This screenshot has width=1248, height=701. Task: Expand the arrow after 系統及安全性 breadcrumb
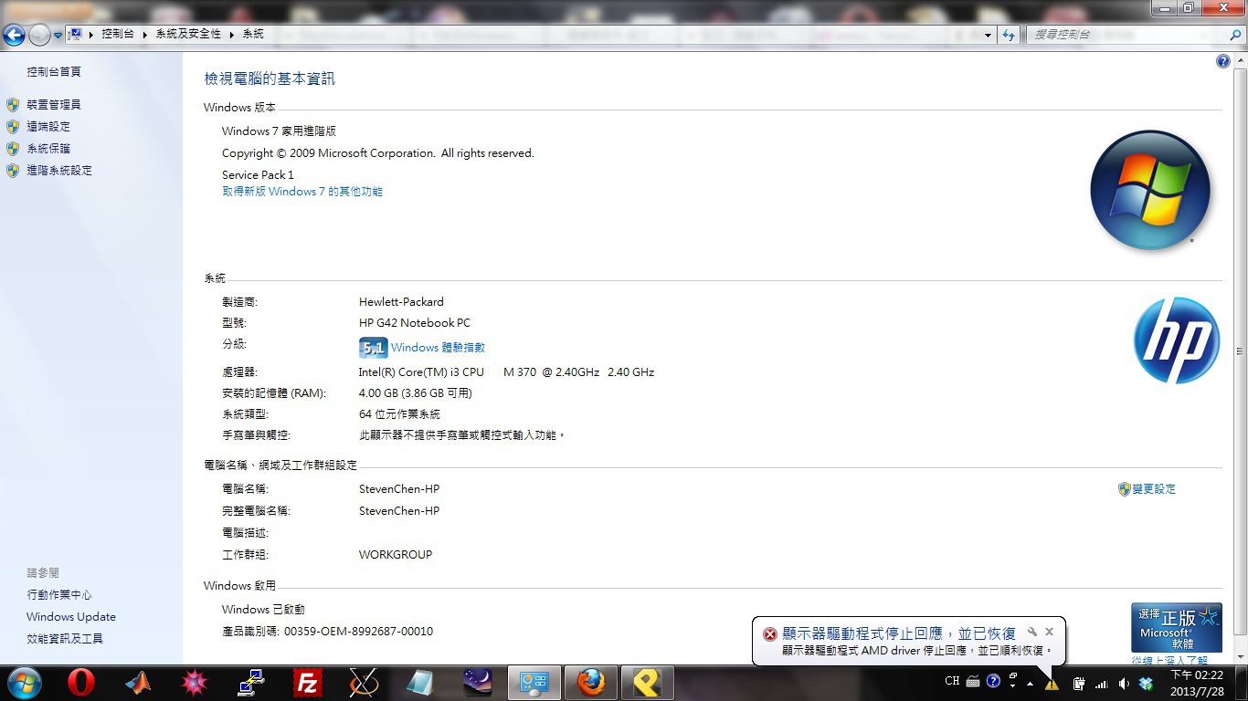232,34
